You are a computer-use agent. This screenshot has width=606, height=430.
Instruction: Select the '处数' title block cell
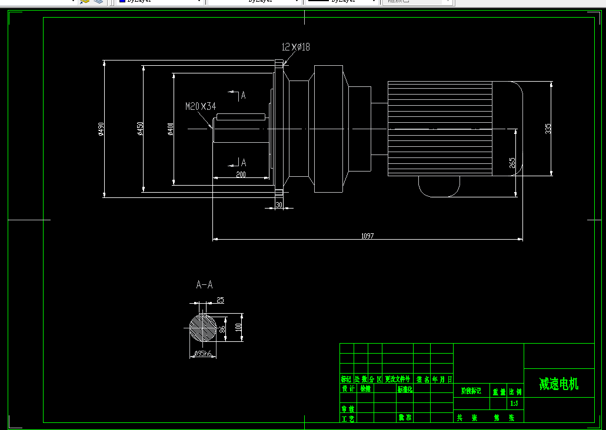point(361,379)
